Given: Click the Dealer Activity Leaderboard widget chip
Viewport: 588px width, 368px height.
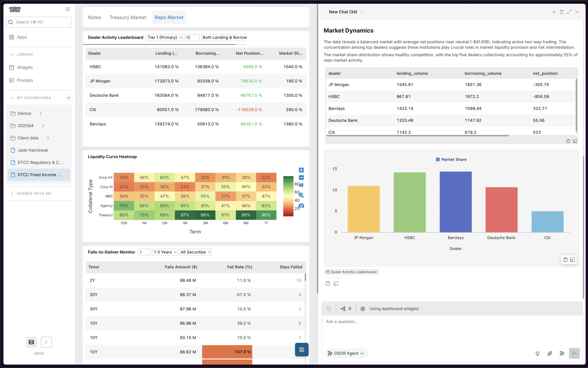Looking at the screenshot, I should coord(351,272).
